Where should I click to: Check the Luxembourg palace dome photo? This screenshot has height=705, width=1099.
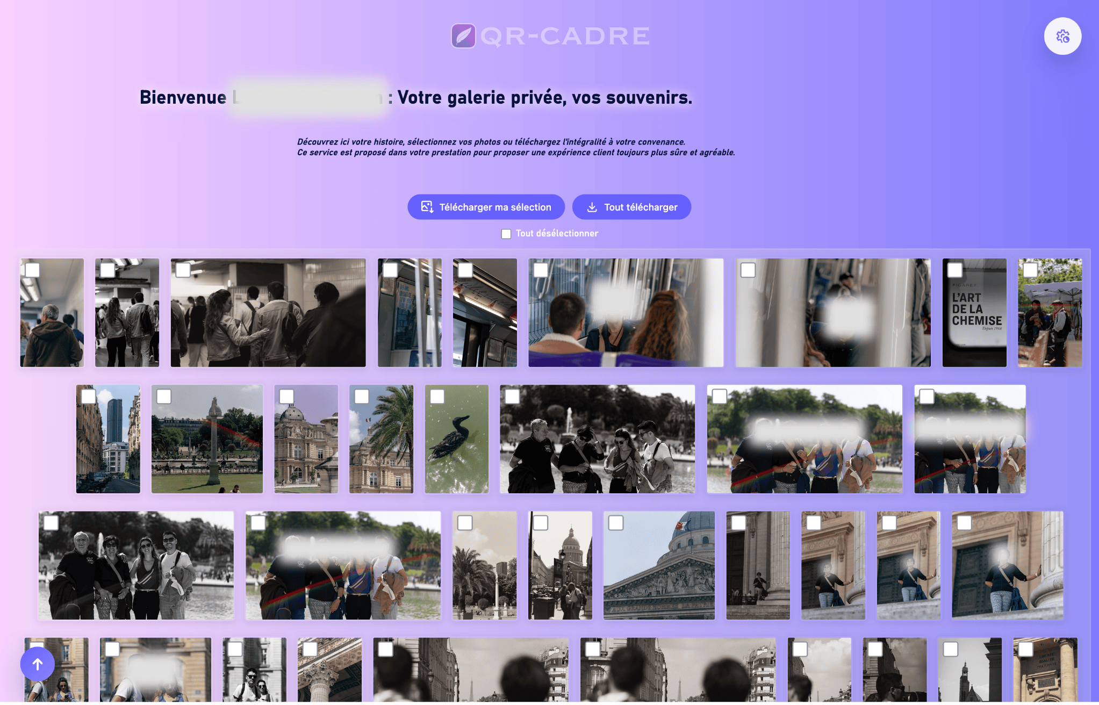tap(285, 397)
